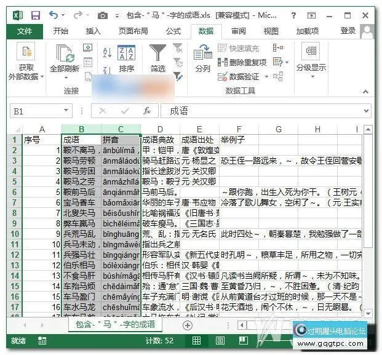Click the Undo arrow icon

(54, 14)
